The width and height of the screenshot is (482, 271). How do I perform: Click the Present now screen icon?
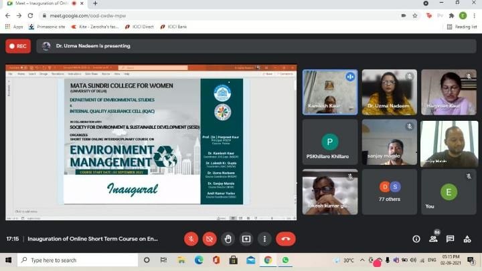(x=246, y=238)
